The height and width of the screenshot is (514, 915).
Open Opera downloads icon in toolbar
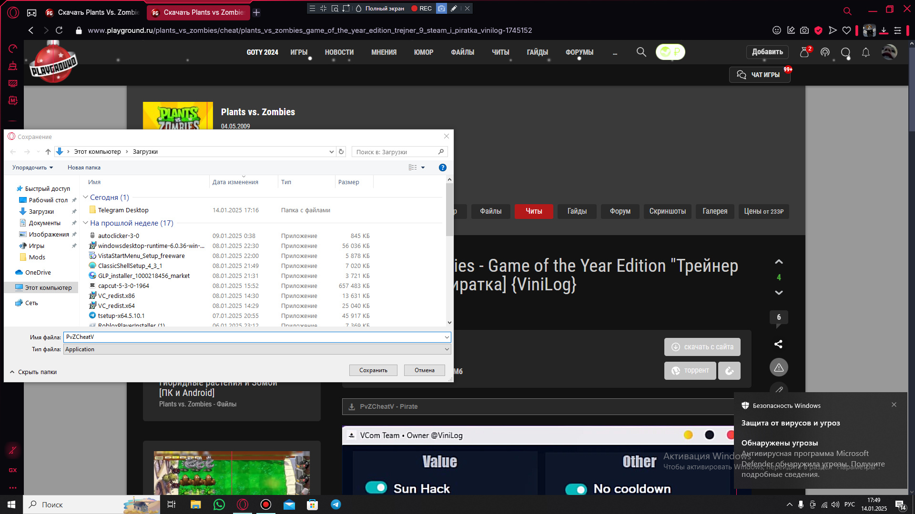[884, 30]
